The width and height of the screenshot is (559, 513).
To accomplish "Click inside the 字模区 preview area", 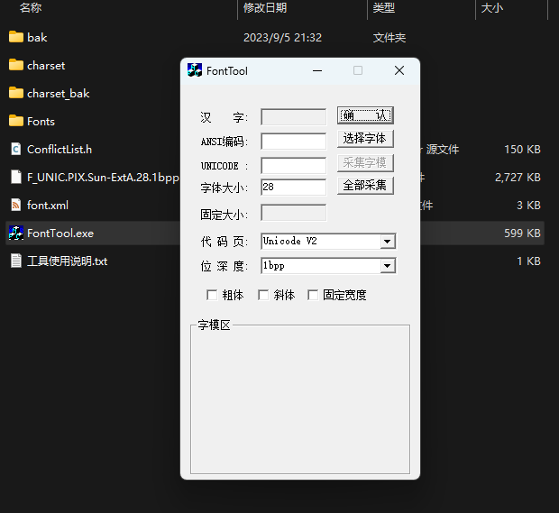I will point(300,399).
